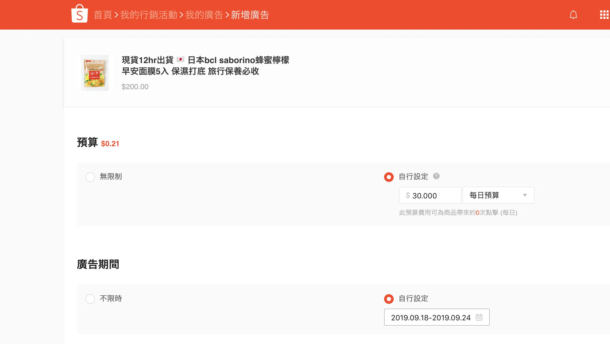Click the product price $200.00
The width and height of the screenshot is (610, 344).
tap(135, 87)
